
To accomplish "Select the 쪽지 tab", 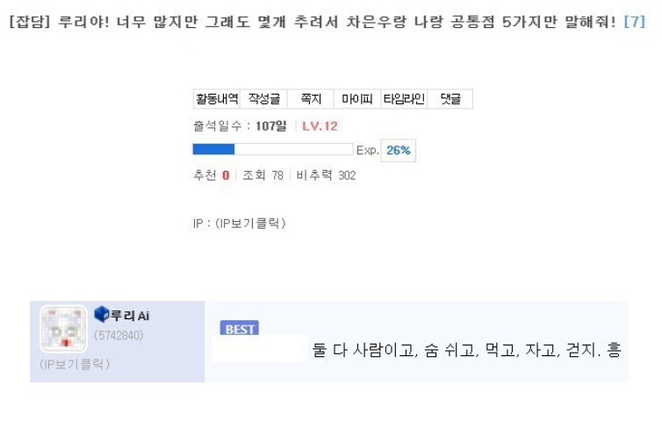I will pyautogui.click(x=311, y=99).
